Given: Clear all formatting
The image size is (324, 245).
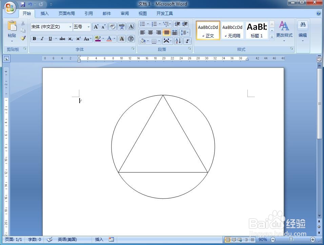Looking at the screenshot, I should coord(113,27).
